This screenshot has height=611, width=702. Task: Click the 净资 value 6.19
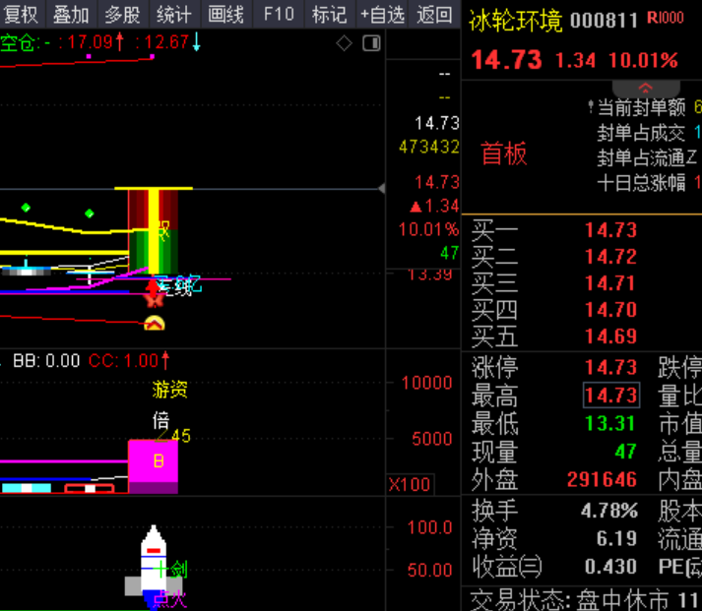click(x=616, y=538)
